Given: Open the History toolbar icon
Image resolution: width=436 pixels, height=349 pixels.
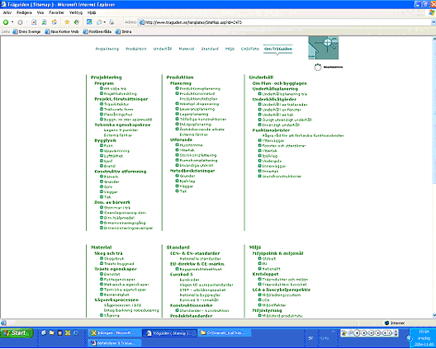Looking at the screenshot, I should [x=77, y=22].
